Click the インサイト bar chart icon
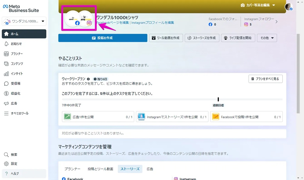The width and height of the screenshot is (304, 180). click(7, 74)
